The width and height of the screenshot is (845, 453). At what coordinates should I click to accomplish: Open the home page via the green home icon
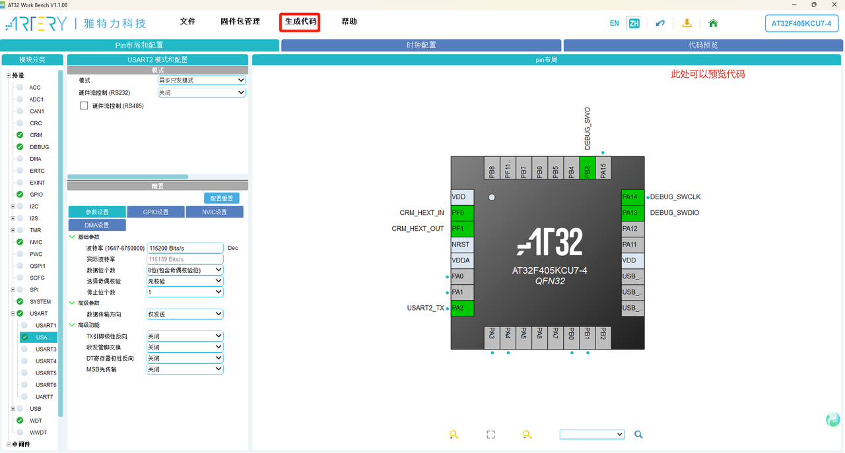tap(713, 22)
